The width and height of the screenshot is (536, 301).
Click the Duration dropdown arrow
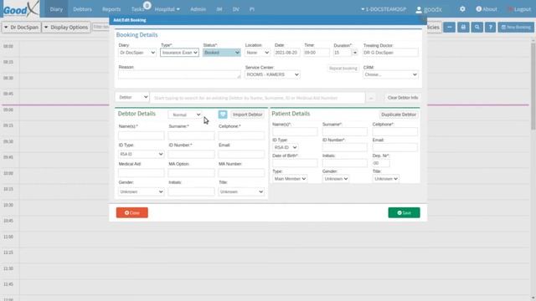tap(354, 53)
